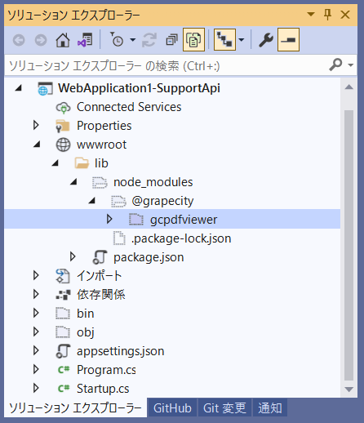Open Properties with the wrench icon
Screen dimensions: 364x423
point(265,40)
